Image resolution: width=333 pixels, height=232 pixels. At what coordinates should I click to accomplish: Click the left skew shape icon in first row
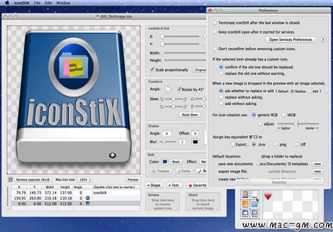point(162,99)
